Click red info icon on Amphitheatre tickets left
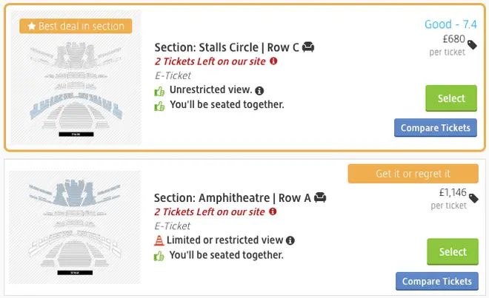Image resolution: width=489 pixels, height=298 pixels. click(x=273, y=211)
